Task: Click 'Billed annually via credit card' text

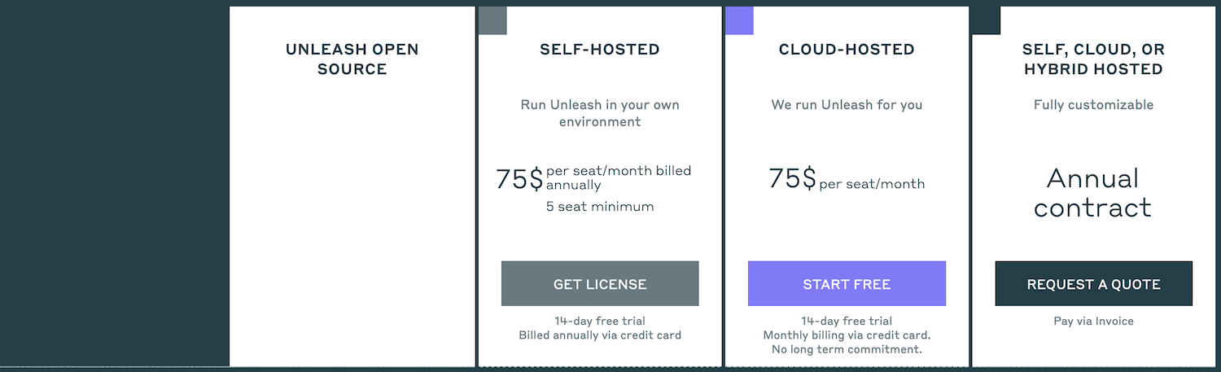Action: [600, 335]
